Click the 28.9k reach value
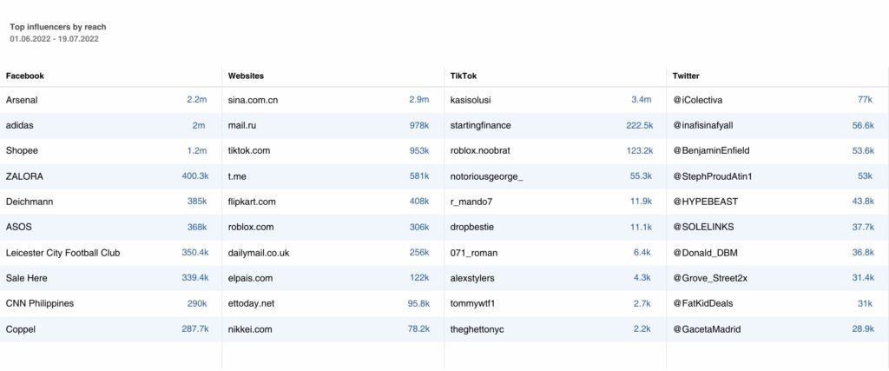 (863, 329)
